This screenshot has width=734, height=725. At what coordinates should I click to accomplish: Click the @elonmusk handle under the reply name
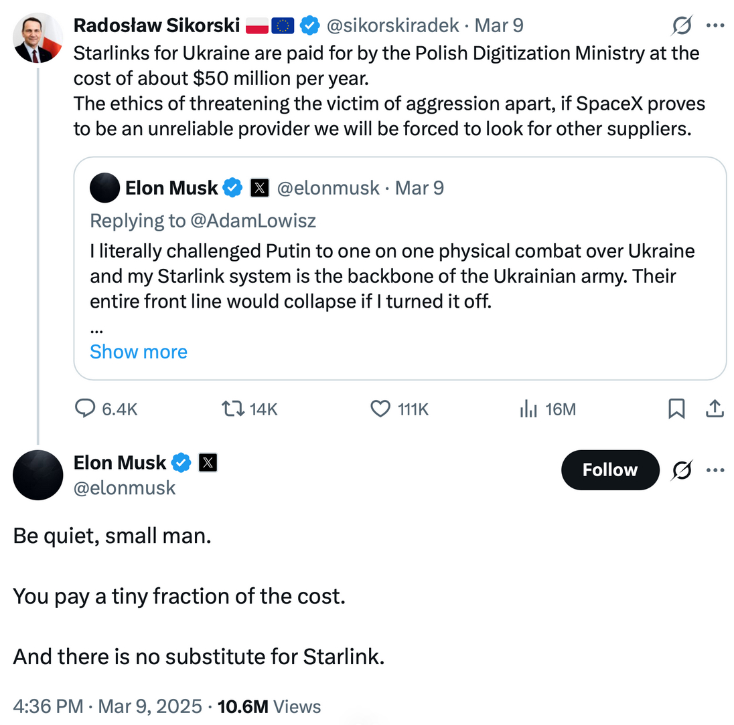coord(124,488)
